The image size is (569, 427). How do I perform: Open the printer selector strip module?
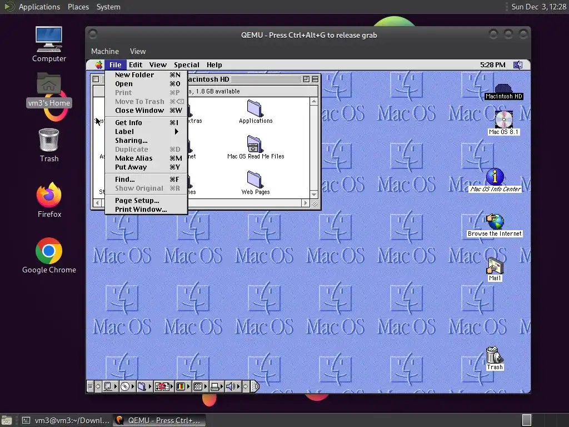coord(217,386)
